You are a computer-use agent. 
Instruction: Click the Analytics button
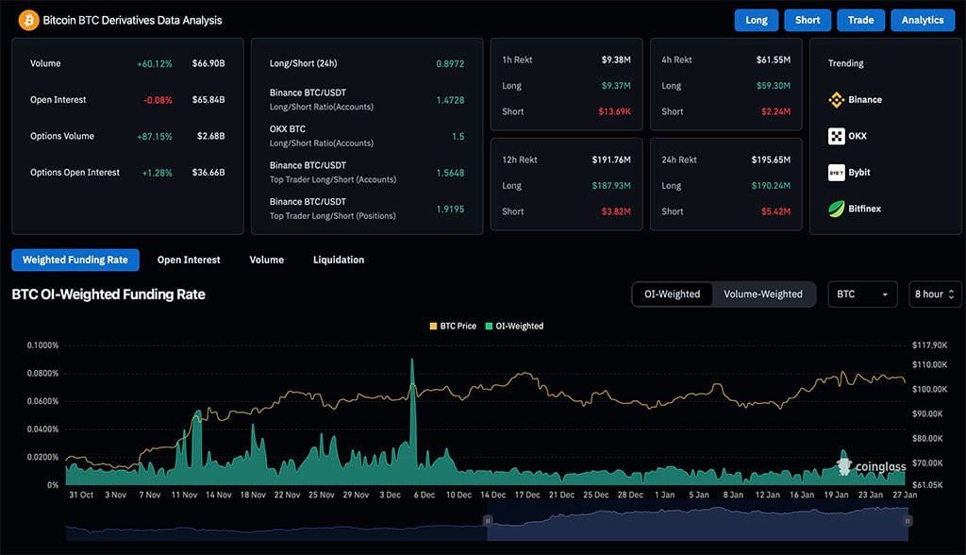click(x=923, y=19)
